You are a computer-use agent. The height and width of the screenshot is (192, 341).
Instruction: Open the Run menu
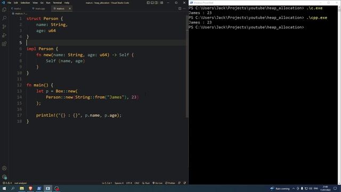[48, 3]
